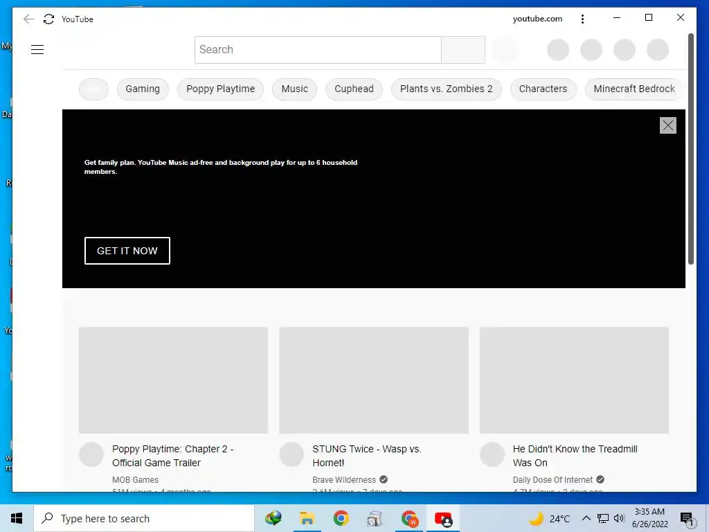
Task: Select Plants vs. Zombies 2 chip
Action: click(447, 89)
